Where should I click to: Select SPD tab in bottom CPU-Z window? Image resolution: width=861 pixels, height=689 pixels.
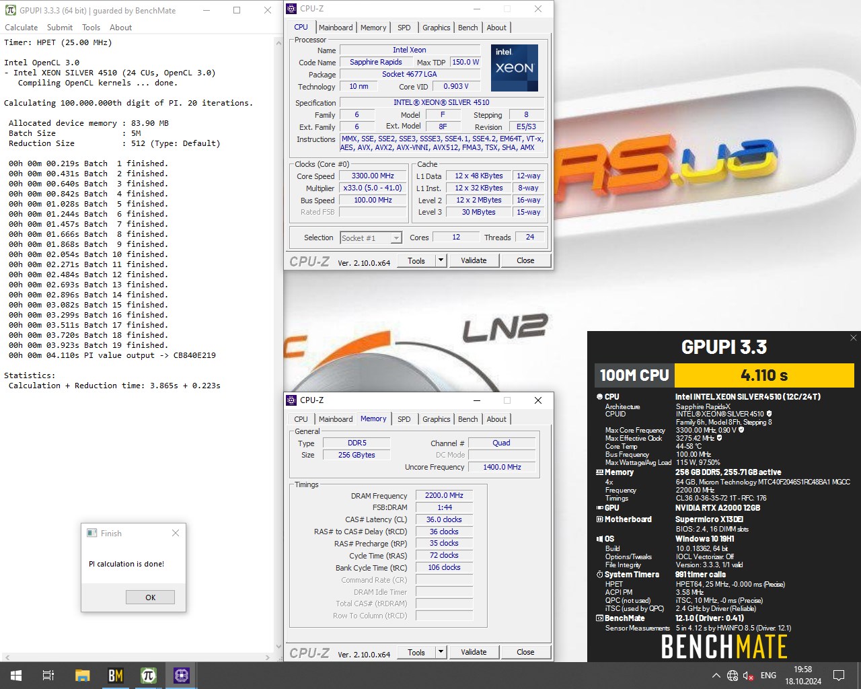404,419
